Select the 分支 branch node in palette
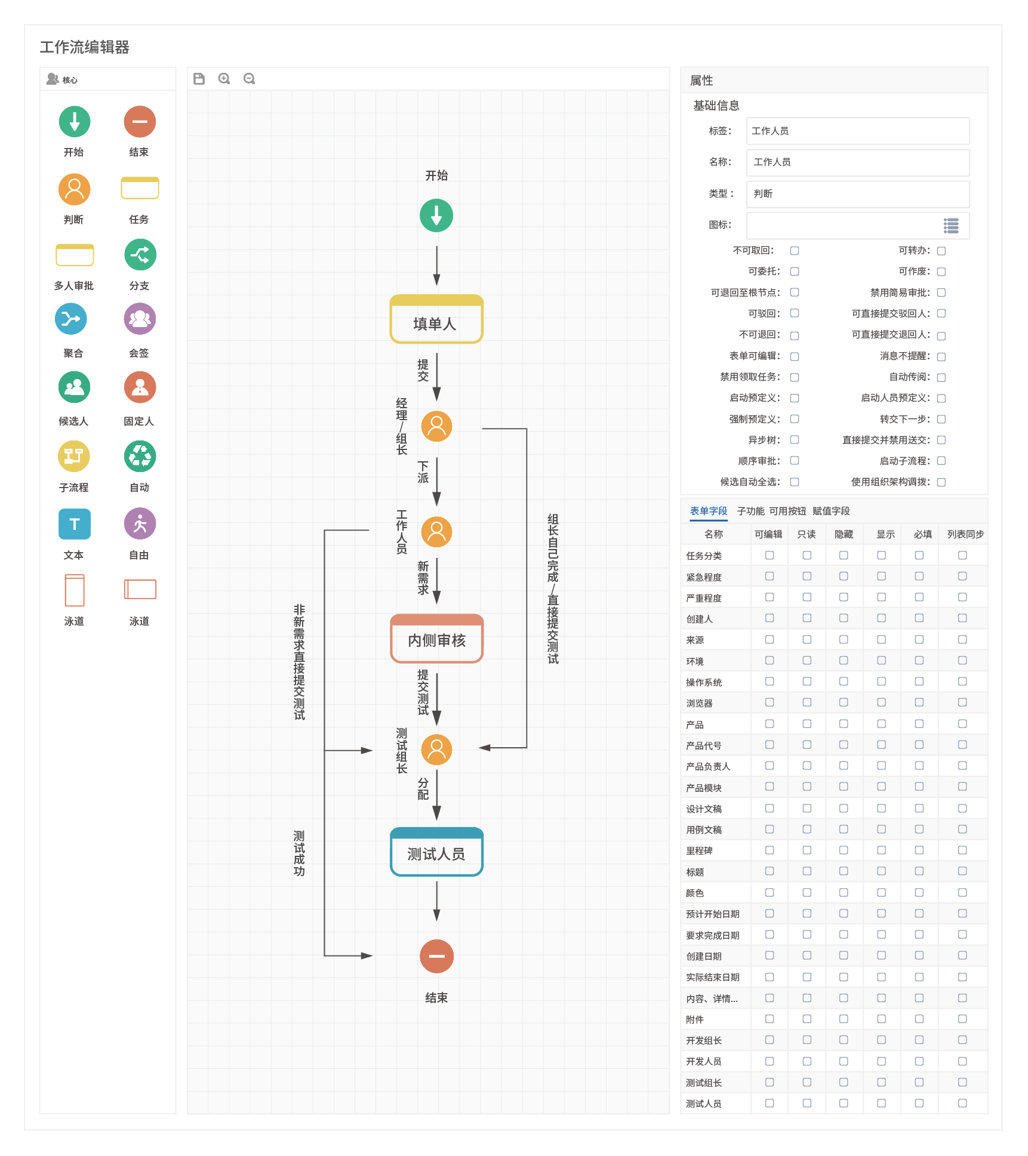 click(x=140, y=255)
